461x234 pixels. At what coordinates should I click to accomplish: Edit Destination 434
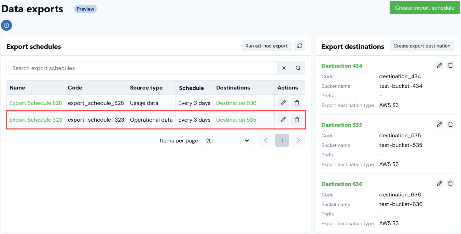coord(439,65)
